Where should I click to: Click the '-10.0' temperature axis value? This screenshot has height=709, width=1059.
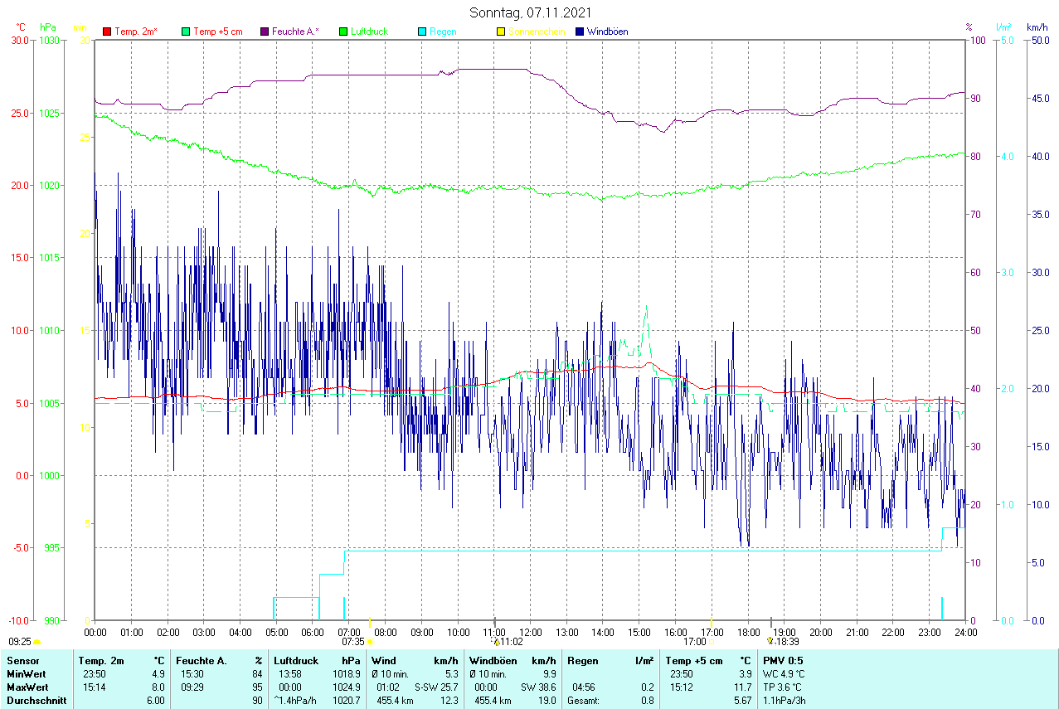[18, 620]
